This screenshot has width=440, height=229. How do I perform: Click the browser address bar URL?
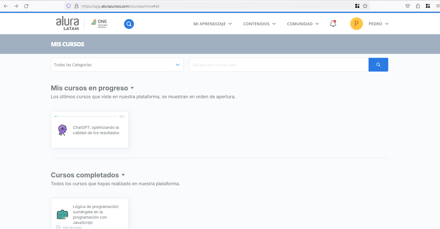coord(120,6)
